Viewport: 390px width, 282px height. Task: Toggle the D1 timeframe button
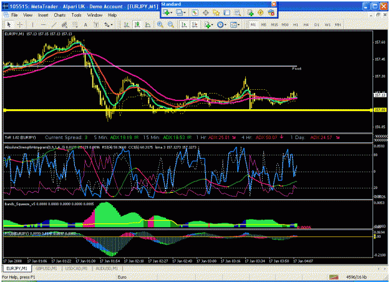coord(316,24)
